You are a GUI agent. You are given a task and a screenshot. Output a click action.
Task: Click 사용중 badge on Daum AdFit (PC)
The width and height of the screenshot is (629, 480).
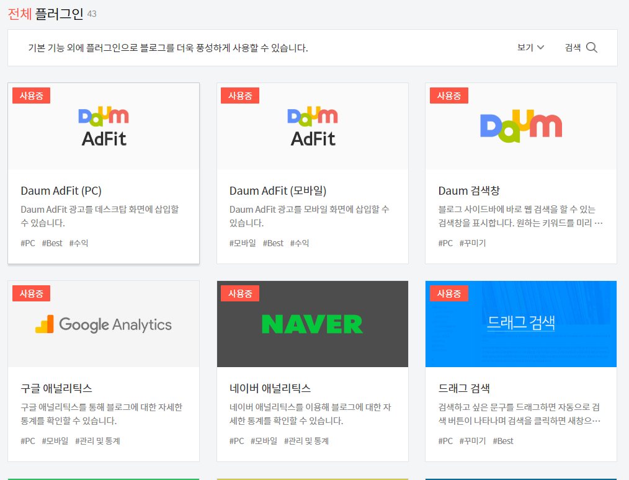31,96
